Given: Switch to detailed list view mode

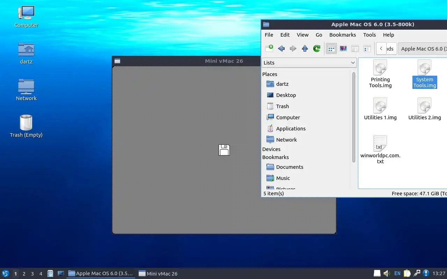Looking at the screenshot, I should point(367,49).
